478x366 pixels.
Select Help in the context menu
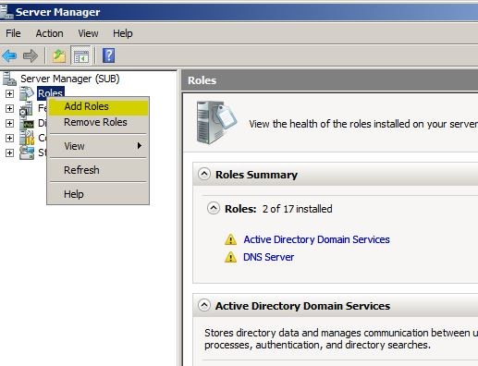[x=98, y=194]
